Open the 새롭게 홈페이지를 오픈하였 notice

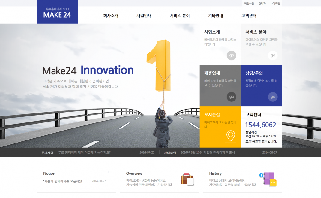click(x=64, y=181)
